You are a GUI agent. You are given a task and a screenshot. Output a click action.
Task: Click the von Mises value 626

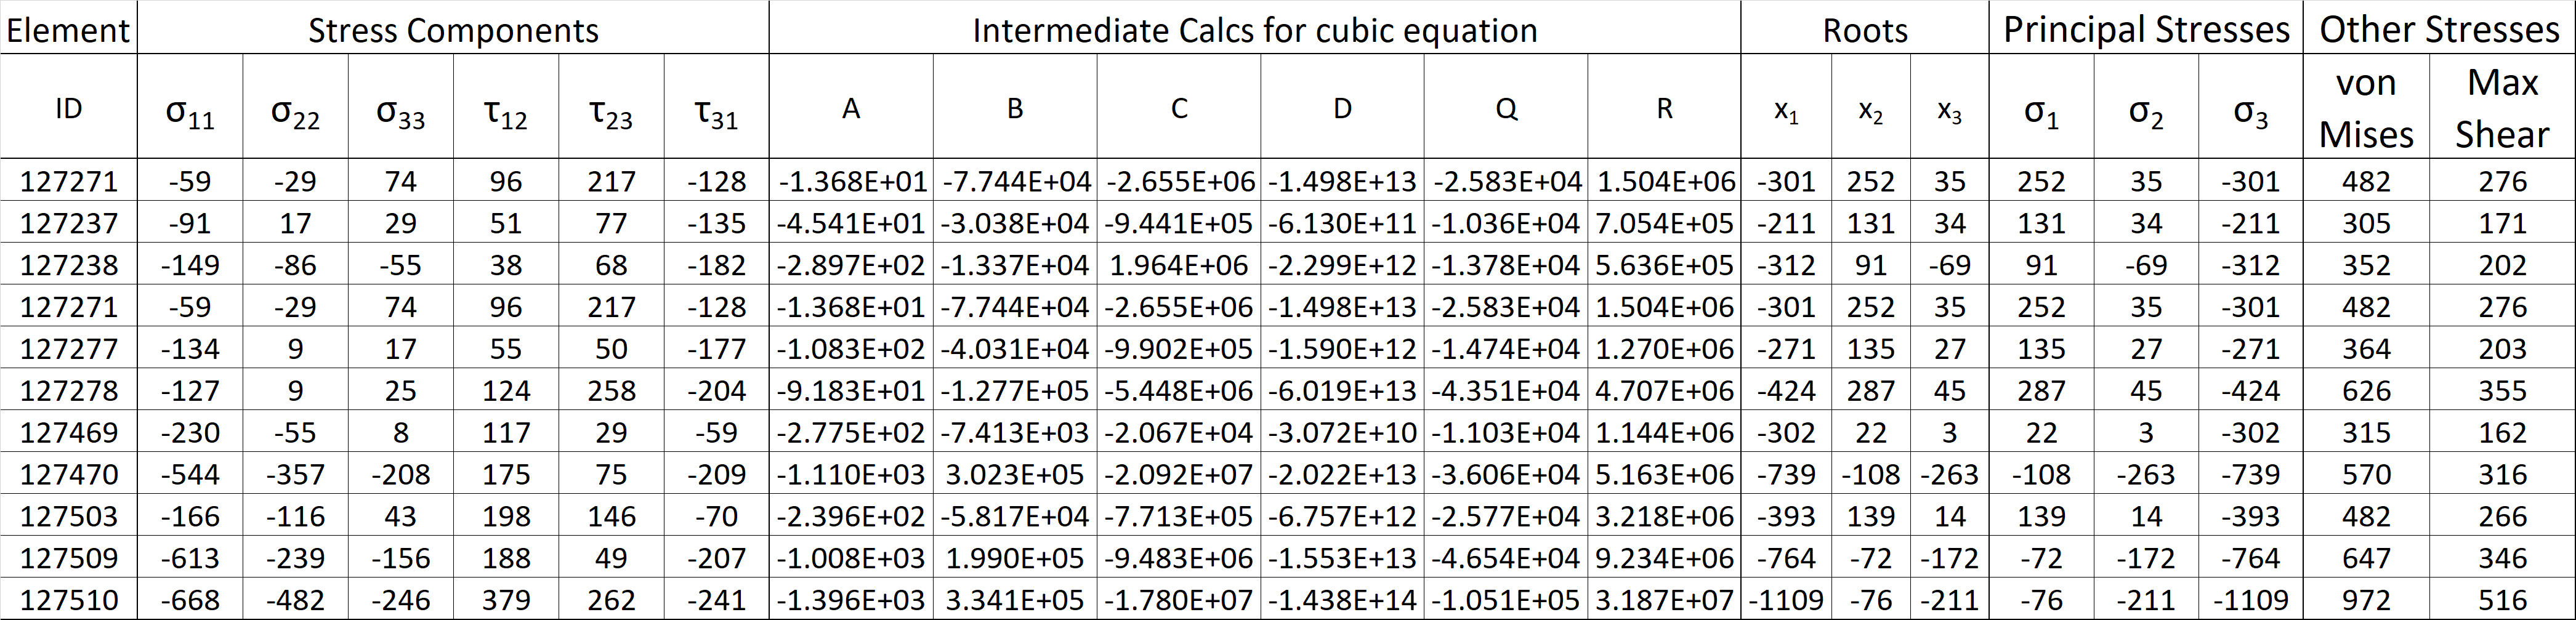coord(2366,390)
